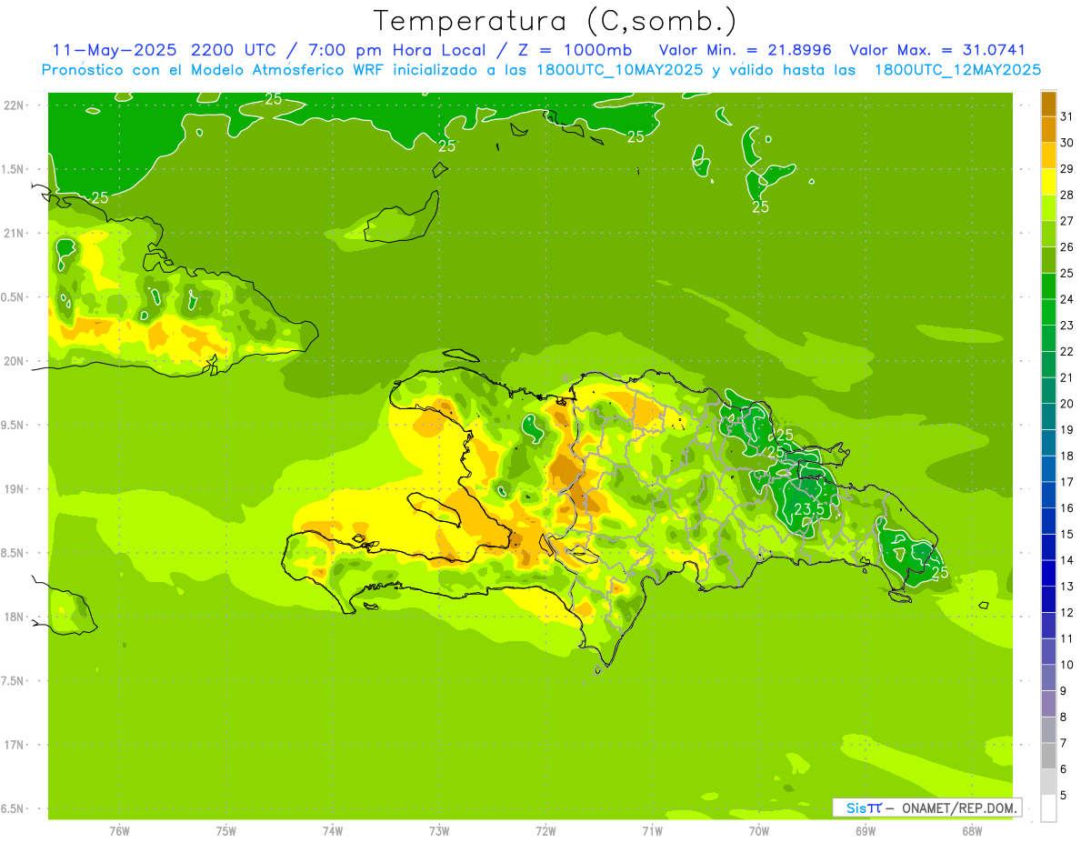Click the colorbar swatch between 12 and 13
Screen dimensions: 1091x843
(1048, 599)
